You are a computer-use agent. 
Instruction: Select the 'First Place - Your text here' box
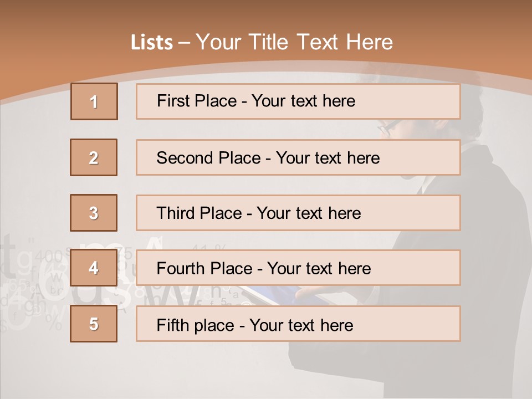tap(298, 101)
